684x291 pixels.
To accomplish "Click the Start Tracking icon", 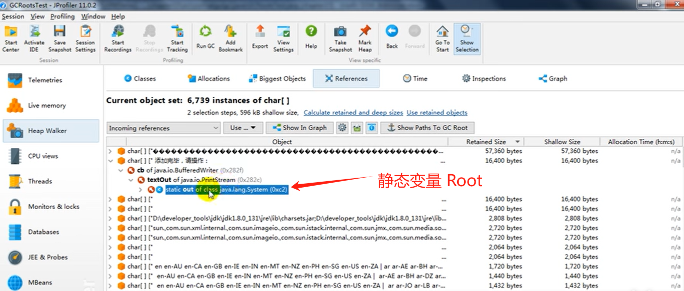I will click(x=177, y=39).
